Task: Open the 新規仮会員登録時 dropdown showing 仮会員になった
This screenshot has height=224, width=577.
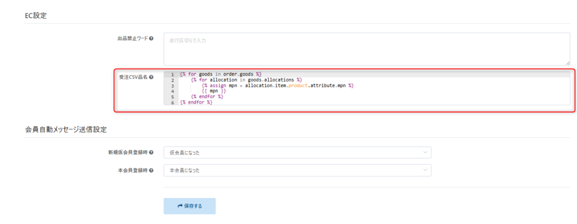Action: tap(298, 153)
